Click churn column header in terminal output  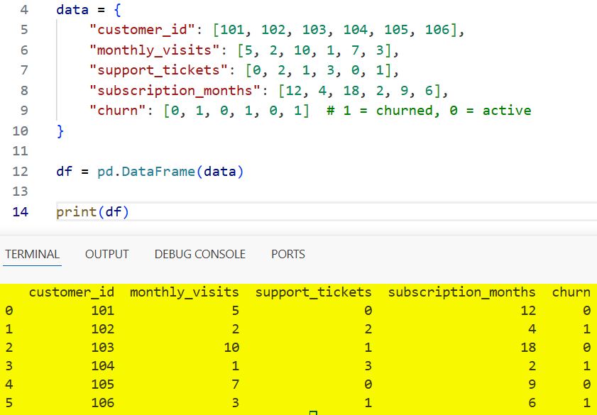(x=571, y=292)
